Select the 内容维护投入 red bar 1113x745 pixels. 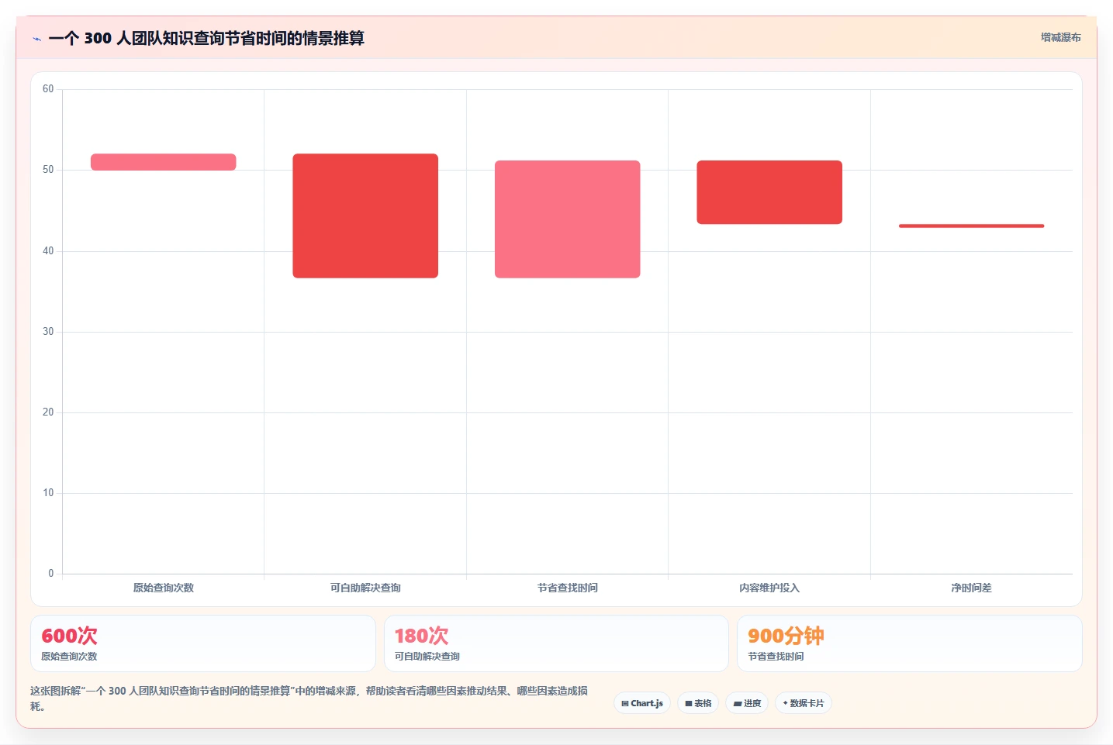click(769, 192)
